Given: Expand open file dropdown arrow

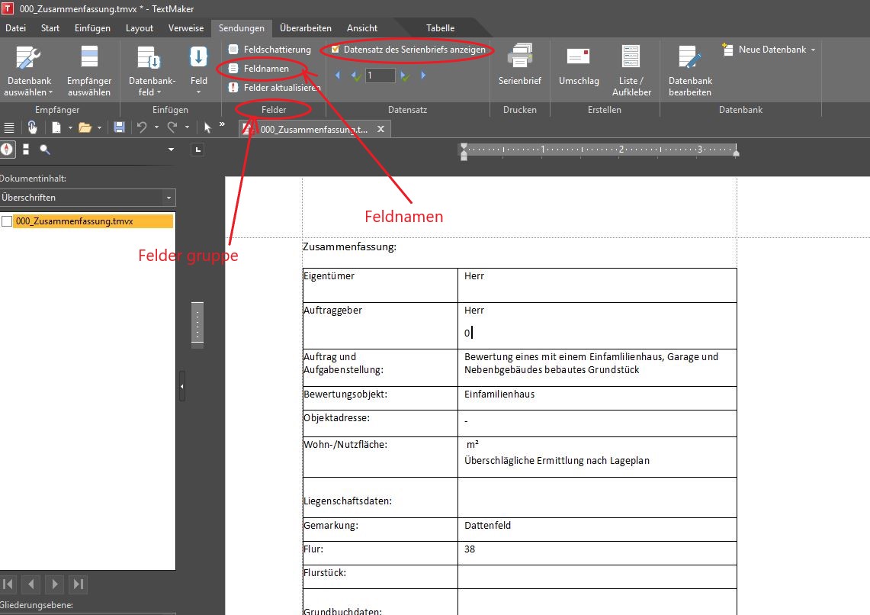Looking at the screenshot, I should click(x=99, y=127).
